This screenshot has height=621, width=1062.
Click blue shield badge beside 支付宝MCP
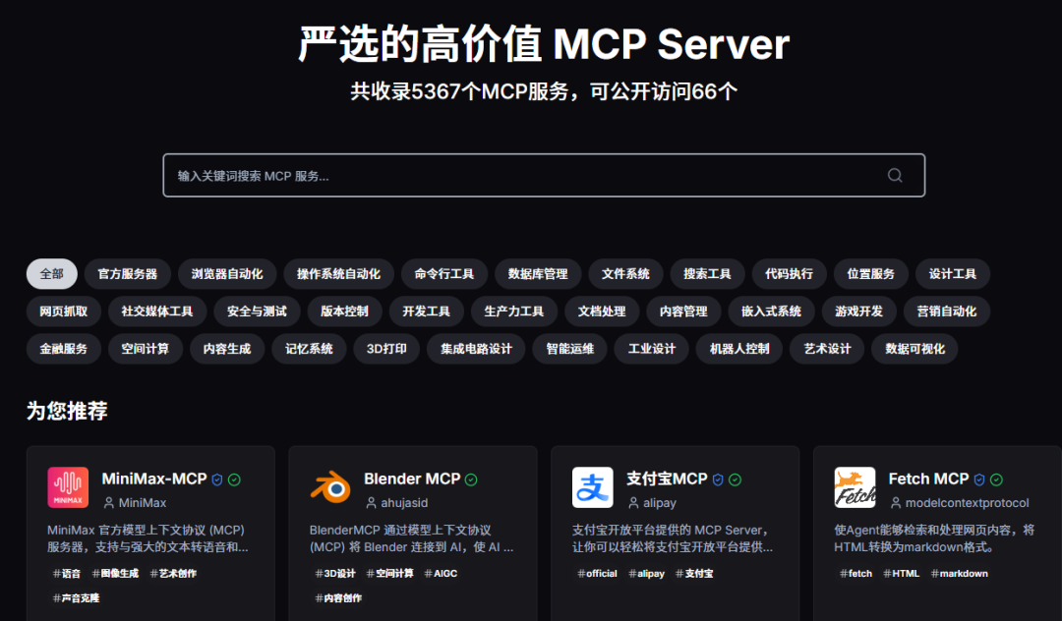click(718, 480)
